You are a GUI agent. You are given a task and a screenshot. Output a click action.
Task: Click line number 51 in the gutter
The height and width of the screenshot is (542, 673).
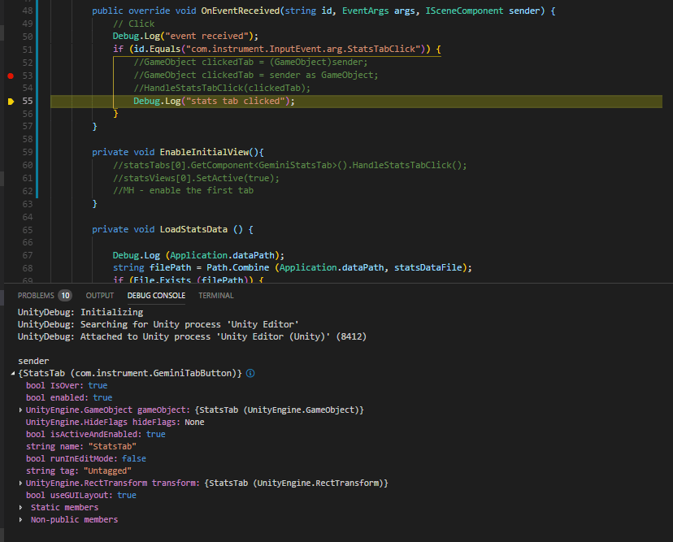point(28,50)
